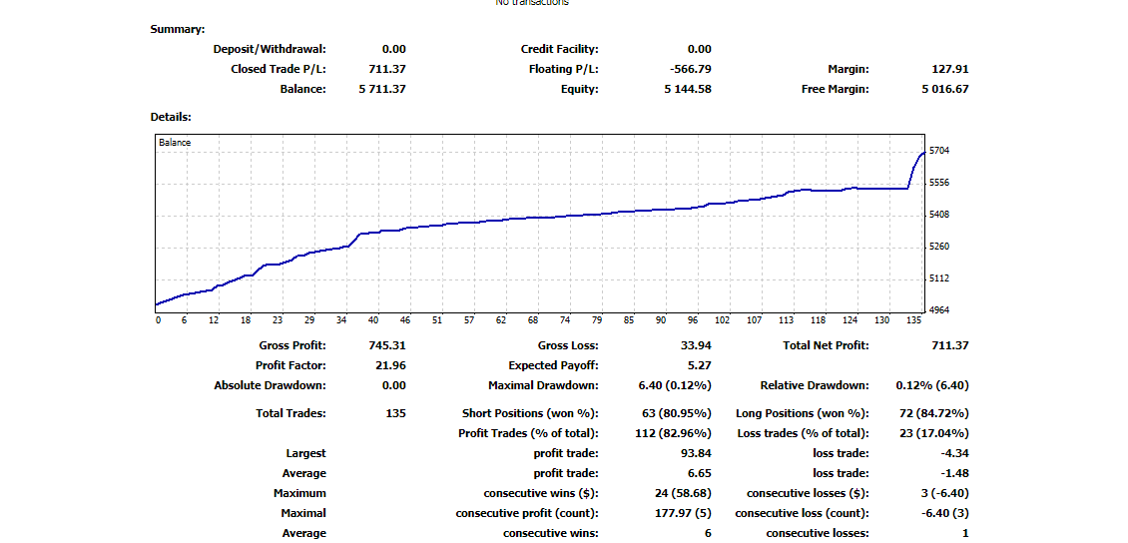Click the Long Positions value 72 (84.72%)
This screenshot has height=543, width=1128.
coord(933,413)
